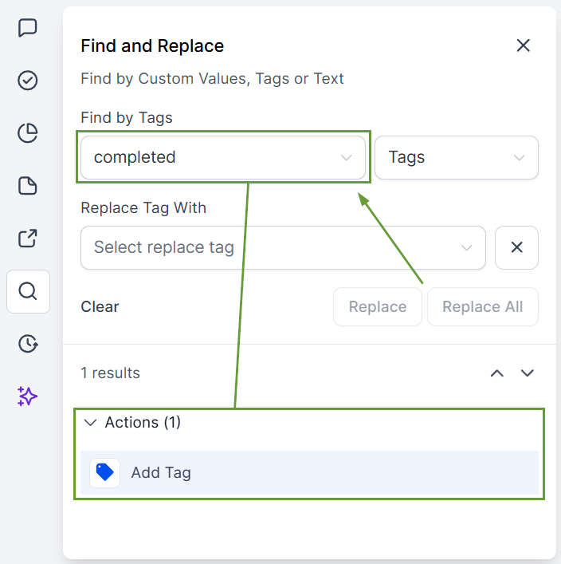Click the circled checkmark sidebar icon
561x564 pixels.
point(28,81)
